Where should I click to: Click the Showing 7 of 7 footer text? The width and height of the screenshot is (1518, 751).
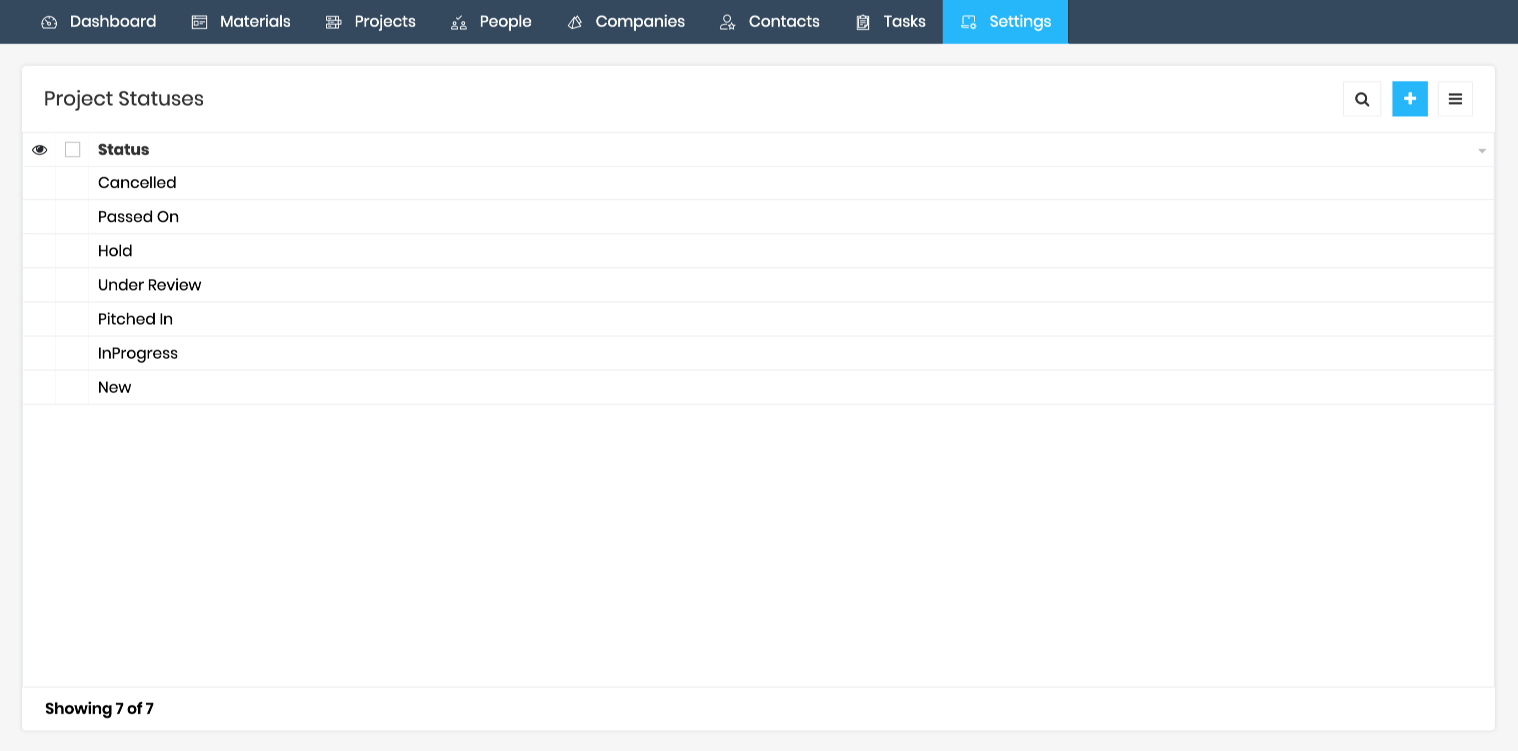pos(99,709)
